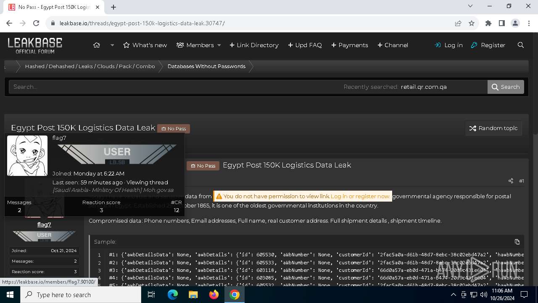Viewport: 538px width, 303px height.
Task: Click No Pass tag in the post header
Action: click(203, 166)
